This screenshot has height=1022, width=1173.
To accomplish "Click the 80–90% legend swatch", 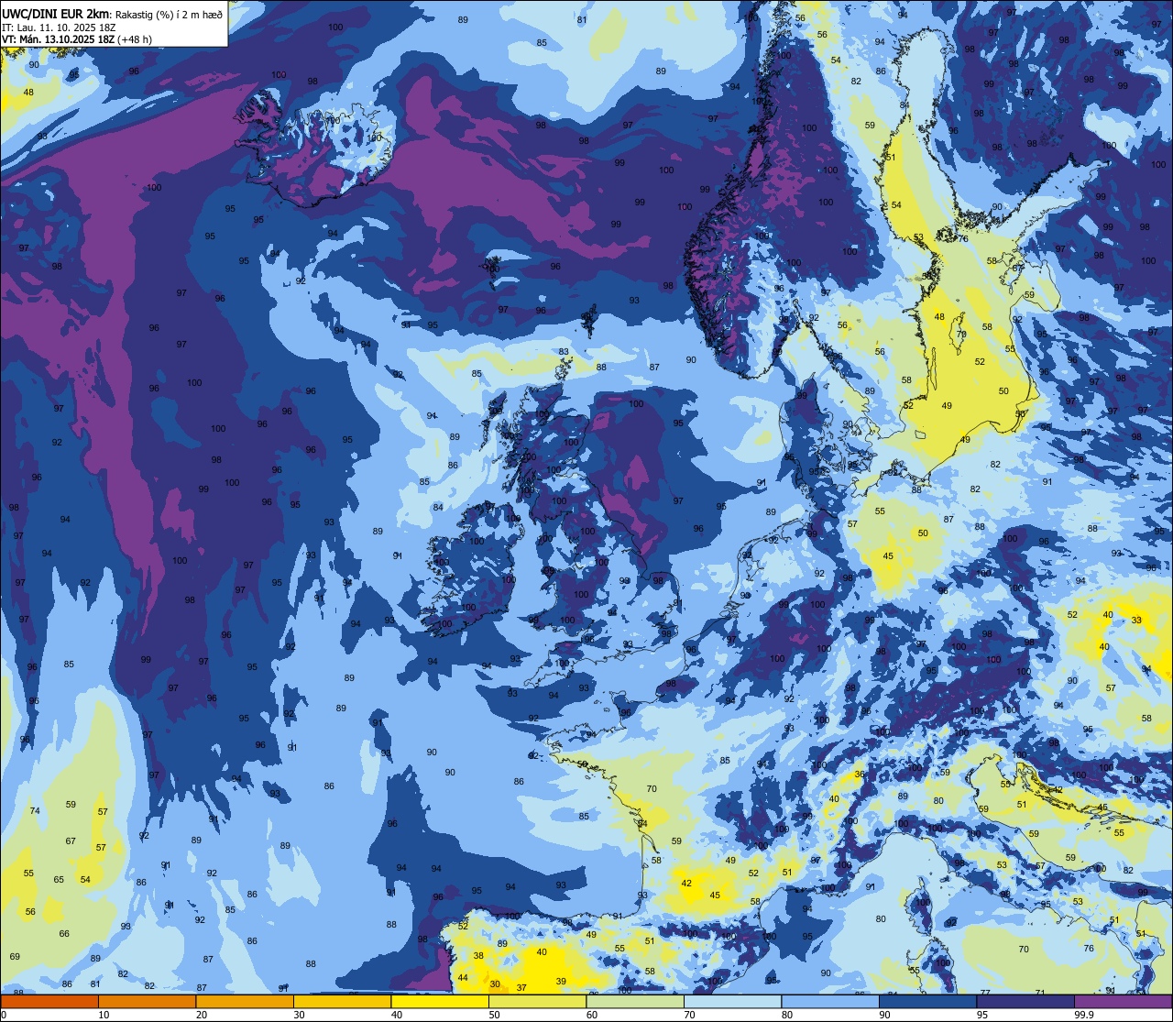I will point(830,1001).
